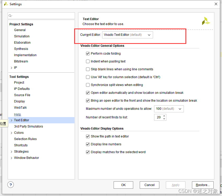Toggle Bring an open editor to the front
Image resolution: width=222 pixels, height=196 pixels.
tap(88, 101)
